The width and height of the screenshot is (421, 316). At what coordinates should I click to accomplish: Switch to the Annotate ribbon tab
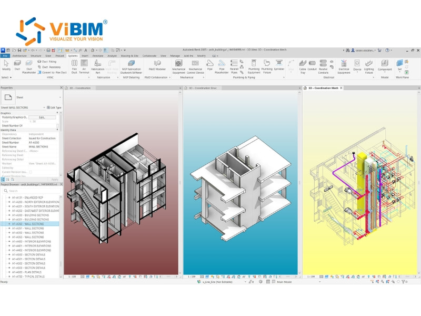(x=97, y=55)
